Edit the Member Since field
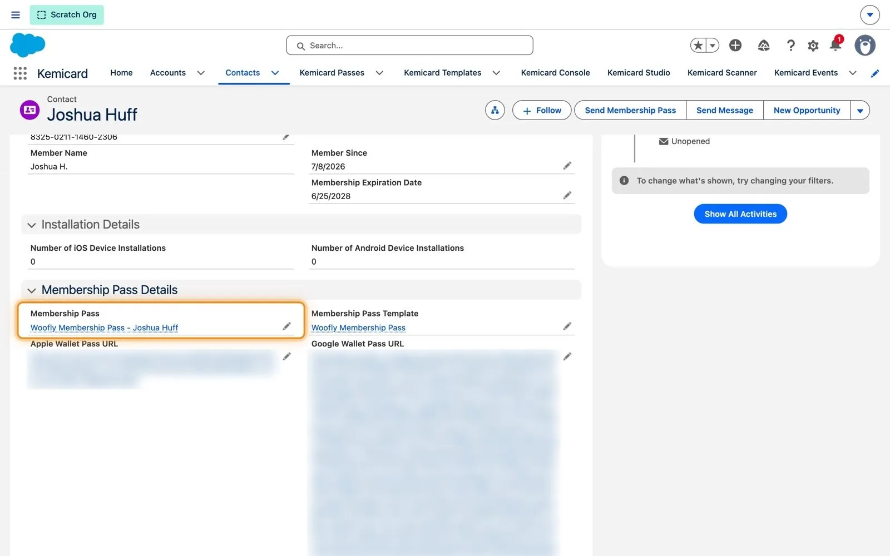Screen dimensions: 890x556 (567, 166)
